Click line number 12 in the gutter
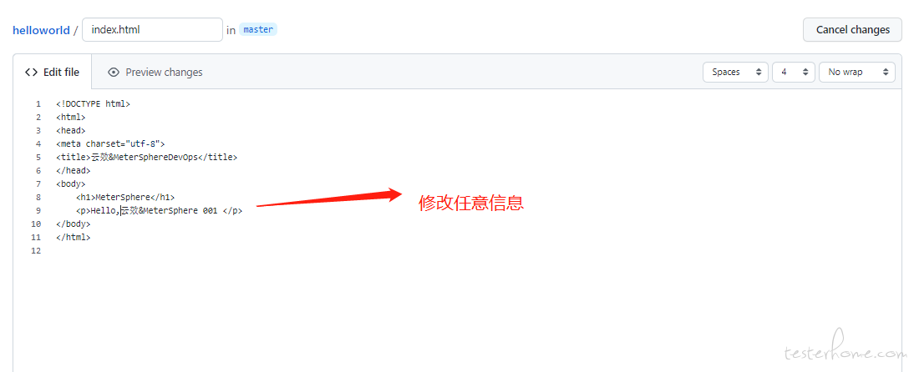909x372 pixels. pos(36,250)
